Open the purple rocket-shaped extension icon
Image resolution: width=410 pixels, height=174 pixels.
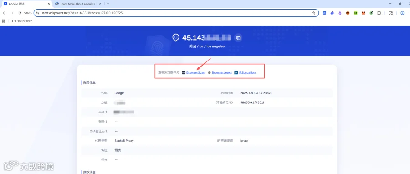340,13
